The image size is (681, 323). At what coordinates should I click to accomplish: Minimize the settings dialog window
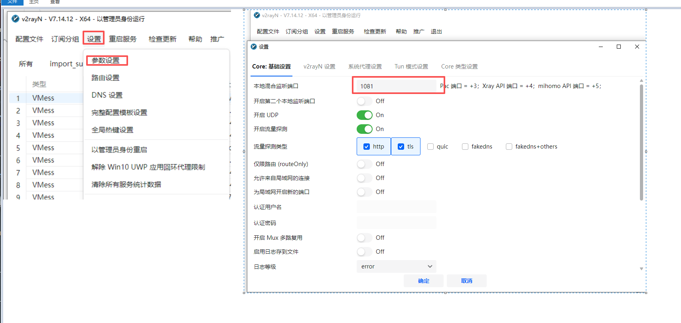pyautogui.click(x=601, y=47)
